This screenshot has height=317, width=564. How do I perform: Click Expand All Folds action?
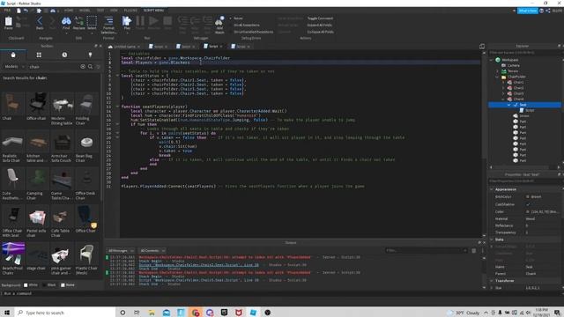[x=319, y=26]
